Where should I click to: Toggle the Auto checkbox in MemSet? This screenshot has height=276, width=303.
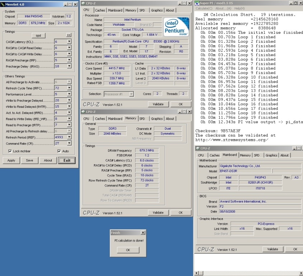(59, 151)
